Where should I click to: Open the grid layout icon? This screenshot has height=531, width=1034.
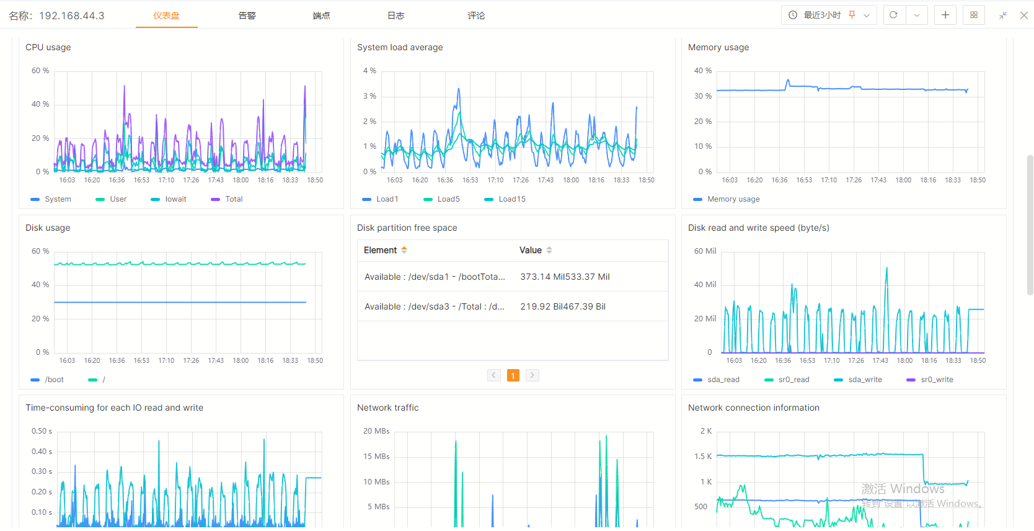tap(974, 15)
